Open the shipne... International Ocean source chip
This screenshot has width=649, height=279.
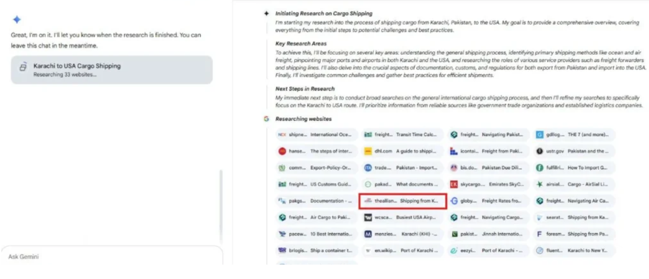coord(317,135)
